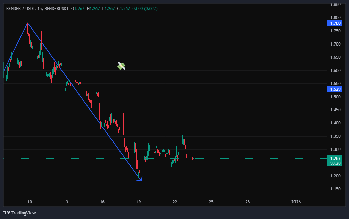Click the RENDER / USDT symbol title

(x=19, y=9)
